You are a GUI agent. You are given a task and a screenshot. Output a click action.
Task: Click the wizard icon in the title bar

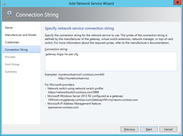(4, 3)
